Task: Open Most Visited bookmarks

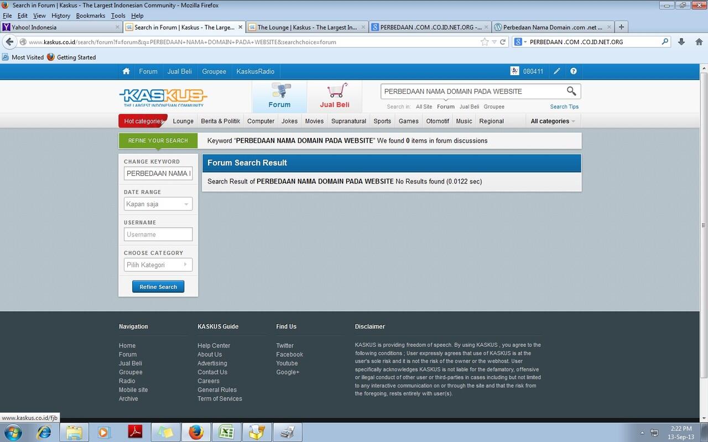Action: tap(23, 57)
